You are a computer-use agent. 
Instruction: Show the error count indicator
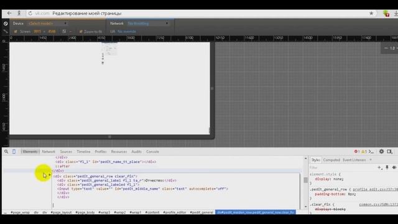pos(357,152)
